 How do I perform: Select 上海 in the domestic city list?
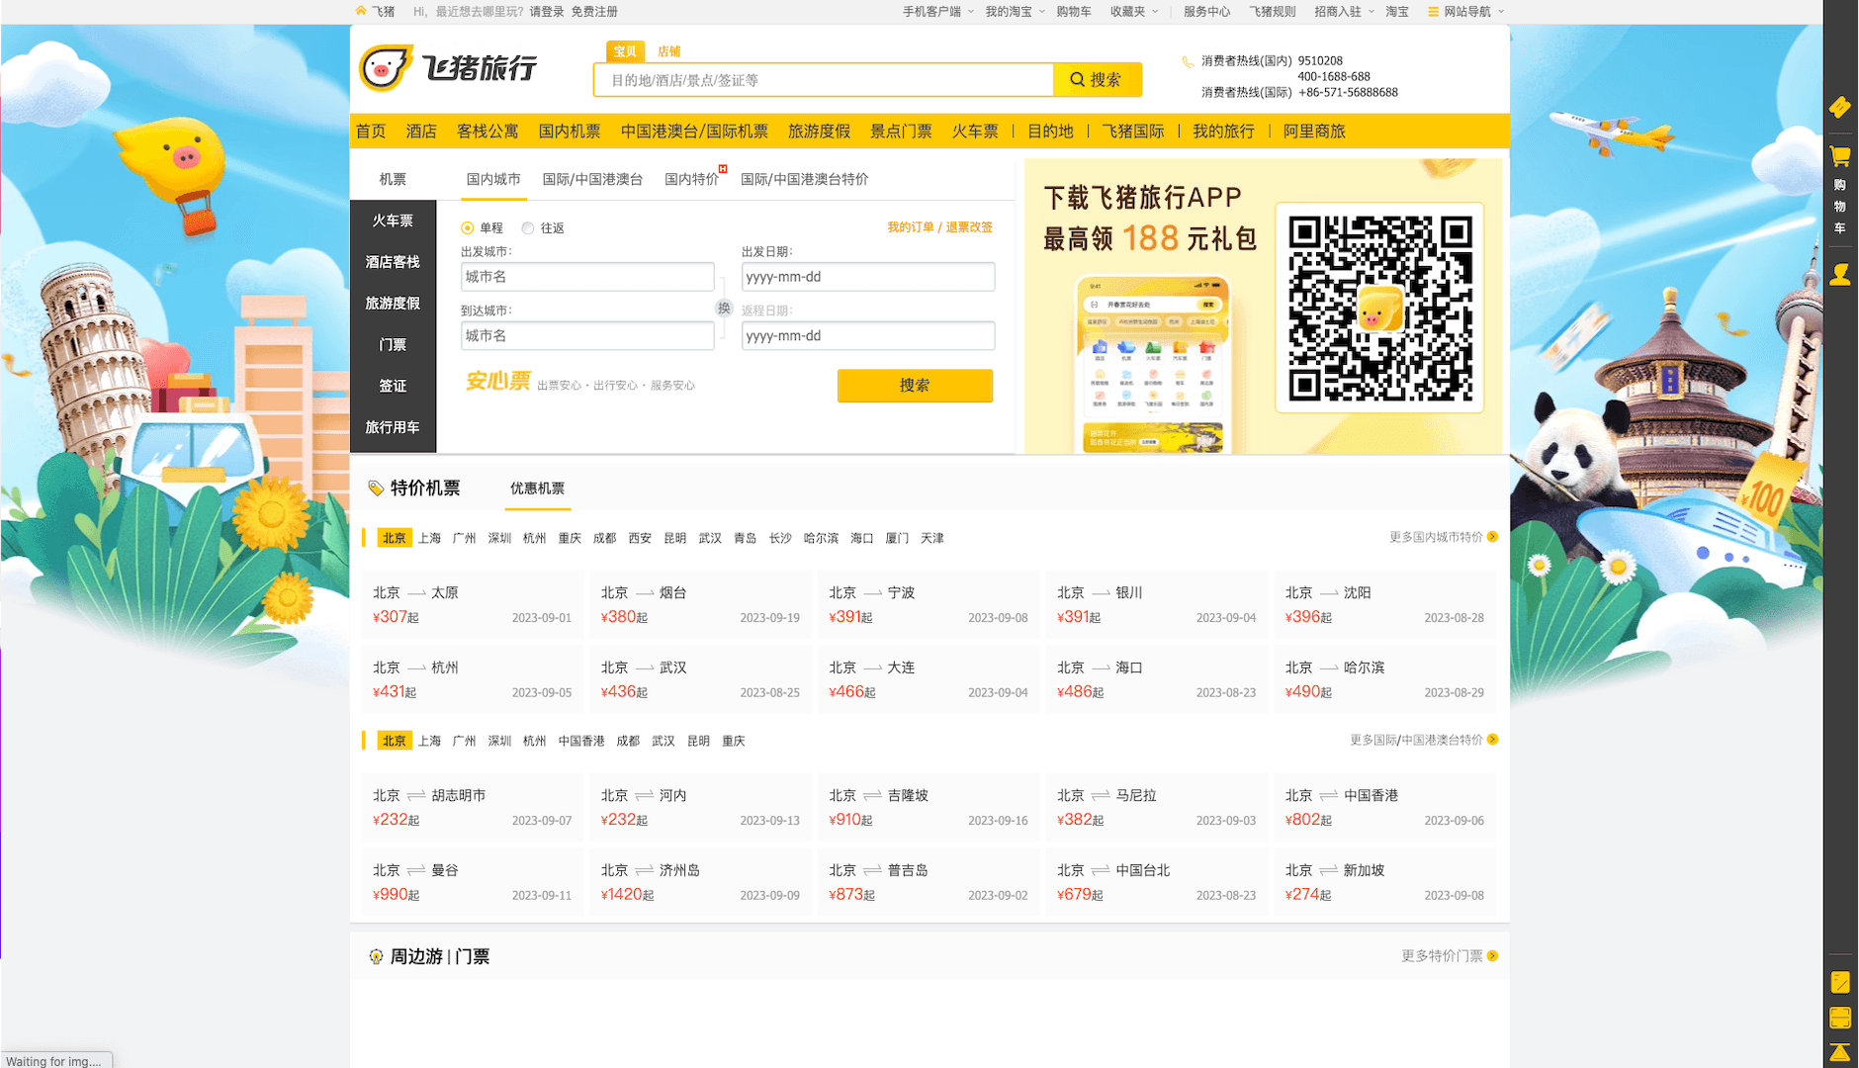429,538
